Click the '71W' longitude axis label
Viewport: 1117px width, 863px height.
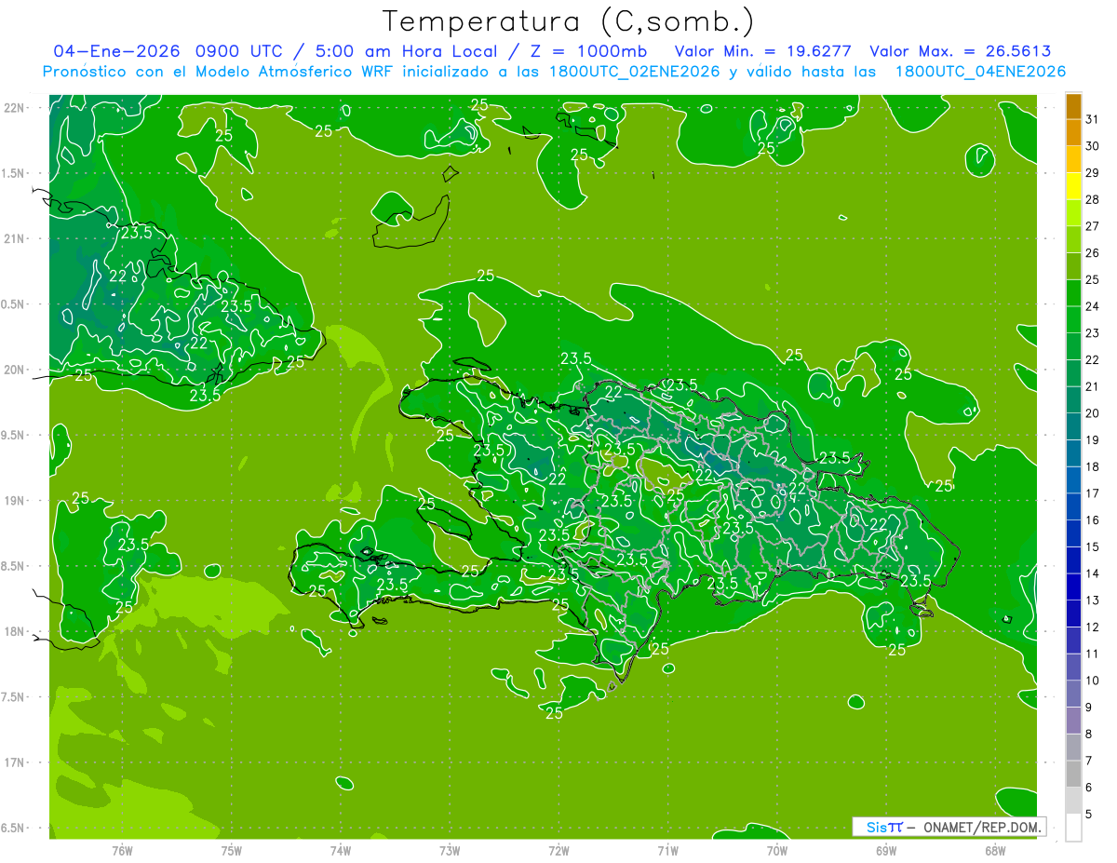[x=667, y=851]
